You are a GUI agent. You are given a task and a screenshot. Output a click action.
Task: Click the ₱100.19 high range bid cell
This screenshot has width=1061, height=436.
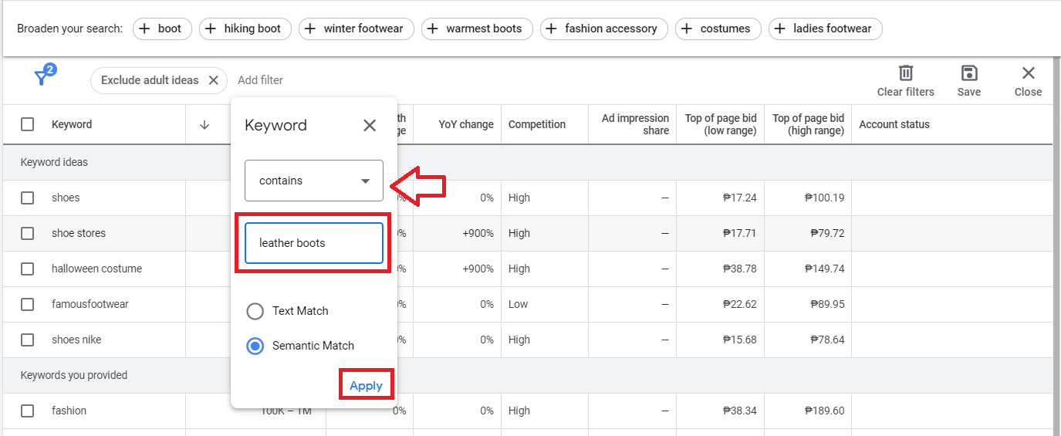point(824,198)
